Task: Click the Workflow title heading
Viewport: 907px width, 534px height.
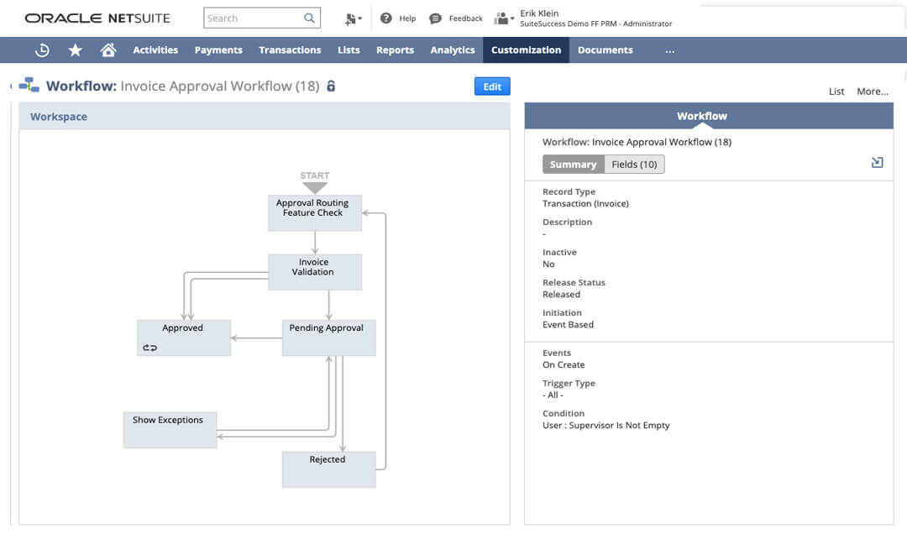Action: pyautogui.click(x=183, y=86)
